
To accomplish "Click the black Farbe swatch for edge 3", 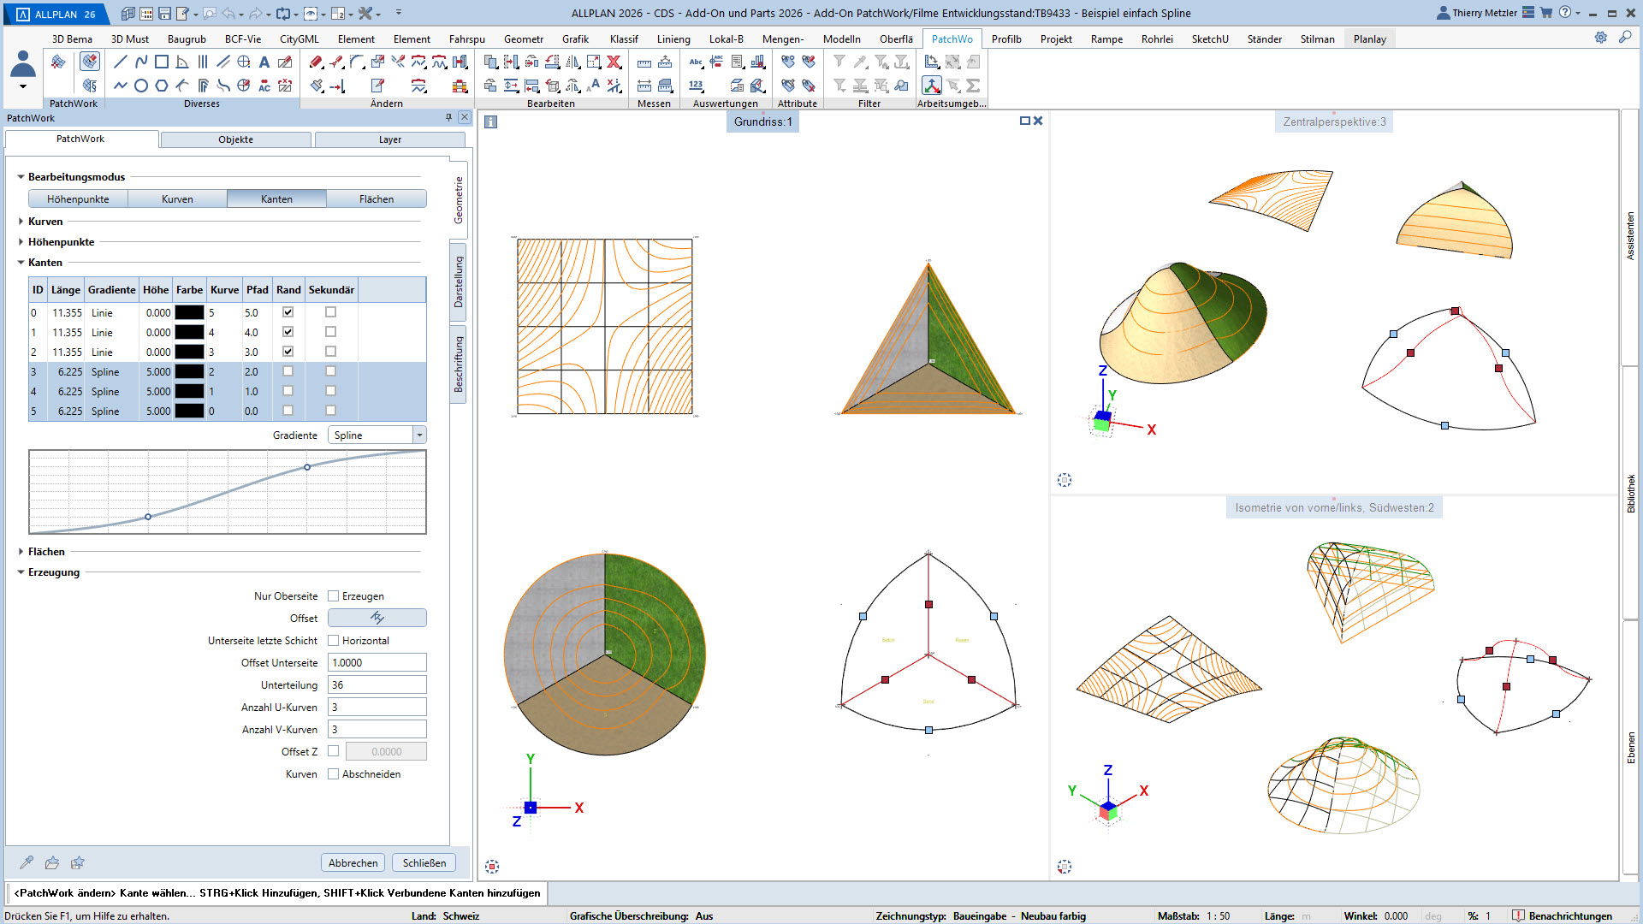I will click(x=189, y=372).
